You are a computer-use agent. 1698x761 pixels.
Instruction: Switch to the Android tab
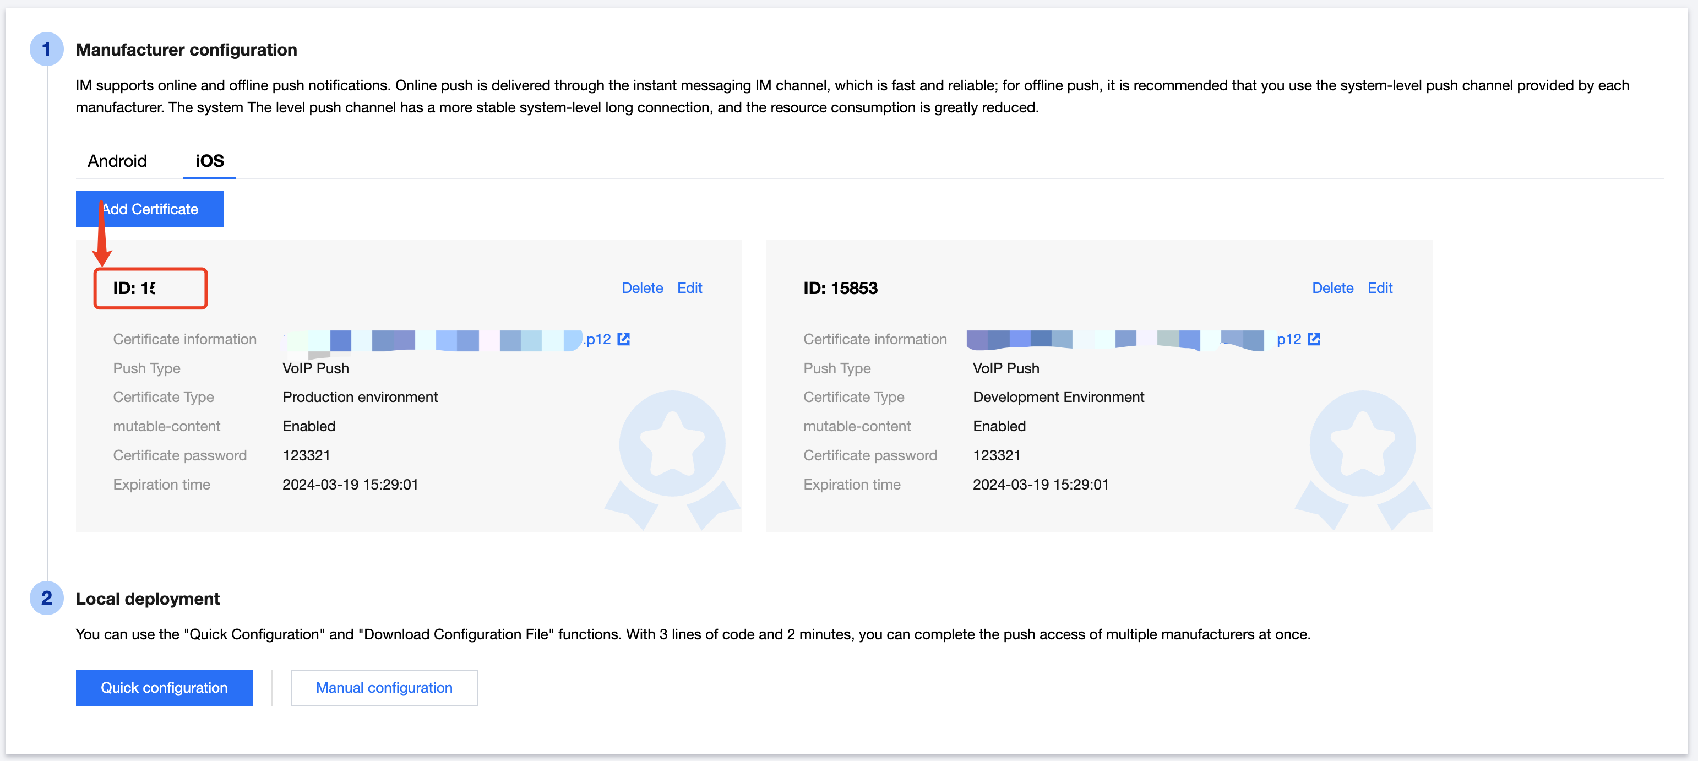[x=117, y=161]
